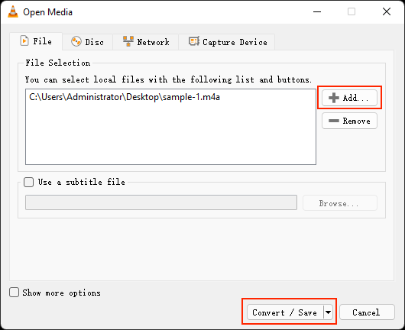
Task: Close the Open Media dialog
Action: pyautogui.click(x=387, y=11)
